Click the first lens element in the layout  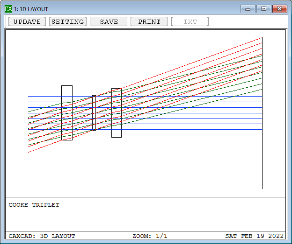(67, 113)
